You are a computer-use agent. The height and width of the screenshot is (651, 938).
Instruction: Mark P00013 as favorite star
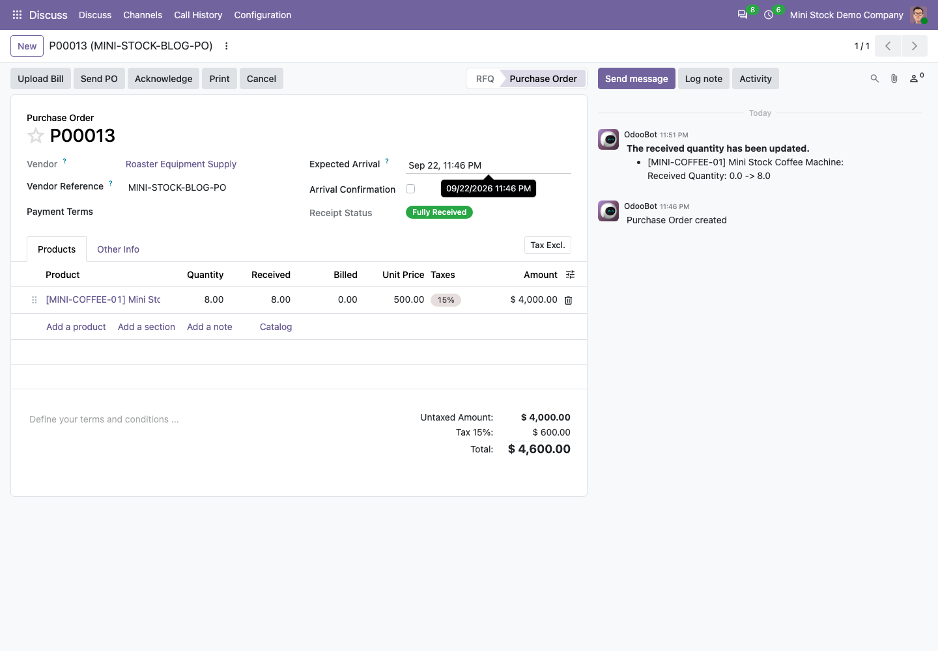click(x=35, y=135)
